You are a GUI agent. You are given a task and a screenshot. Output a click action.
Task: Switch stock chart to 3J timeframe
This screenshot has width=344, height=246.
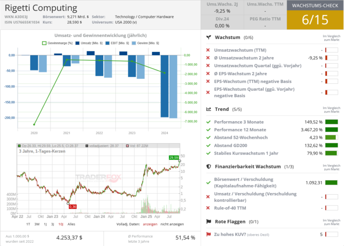[x=52, y=224]
